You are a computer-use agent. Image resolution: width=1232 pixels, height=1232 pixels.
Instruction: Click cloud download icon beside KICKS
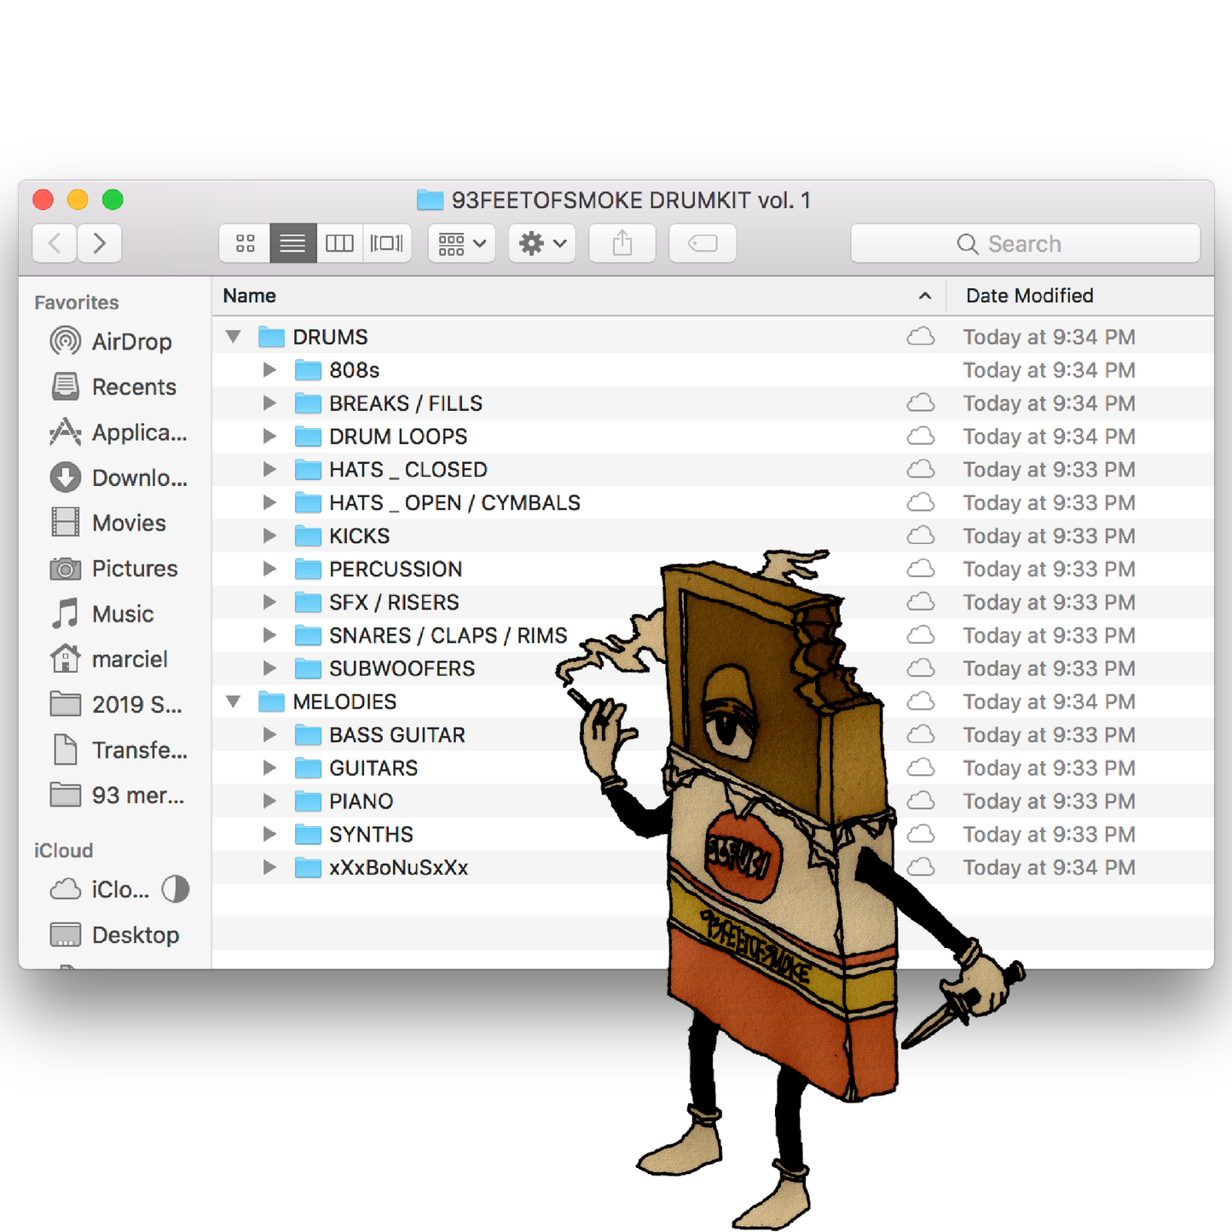[x=920, y=535]
